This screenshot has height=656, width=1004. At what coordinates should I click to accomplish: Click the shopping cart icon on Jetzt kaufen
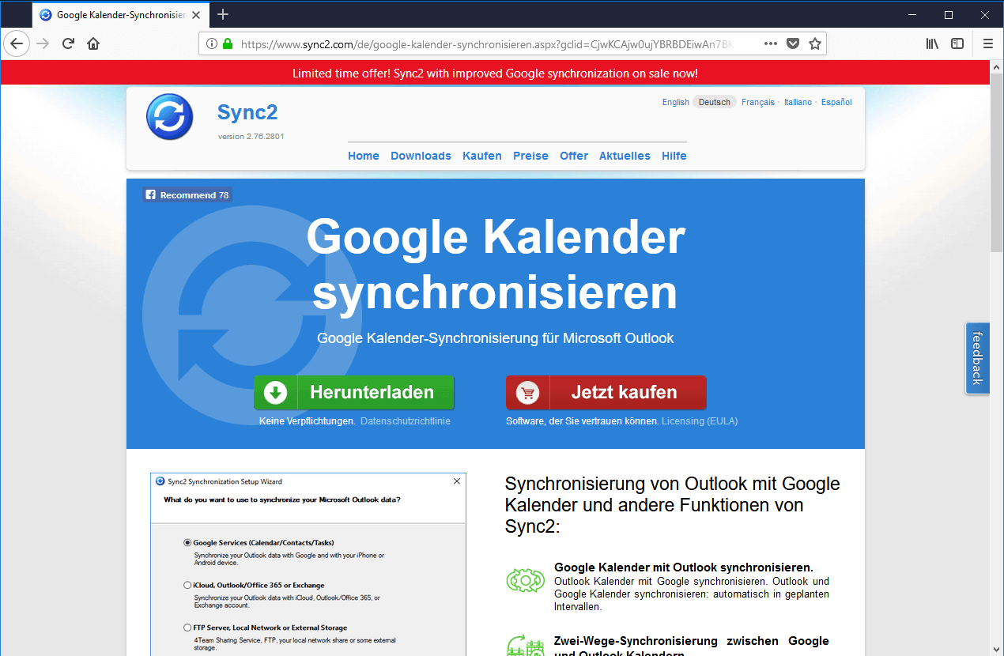point(527,392)
